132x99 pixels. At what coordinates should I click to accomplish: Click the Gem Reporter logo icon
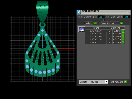[x=79, y=12]
